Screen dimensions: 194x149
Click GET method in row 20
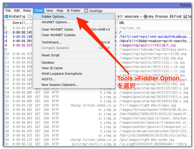click(x=38, y=97)
